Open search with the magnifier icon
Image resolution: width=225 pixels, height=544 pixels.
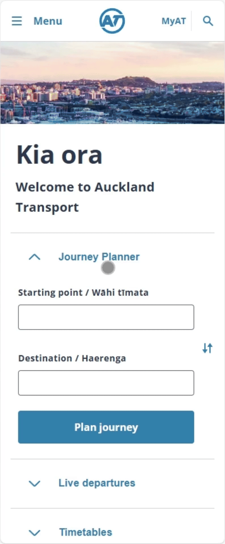click(x=208, y=21)
